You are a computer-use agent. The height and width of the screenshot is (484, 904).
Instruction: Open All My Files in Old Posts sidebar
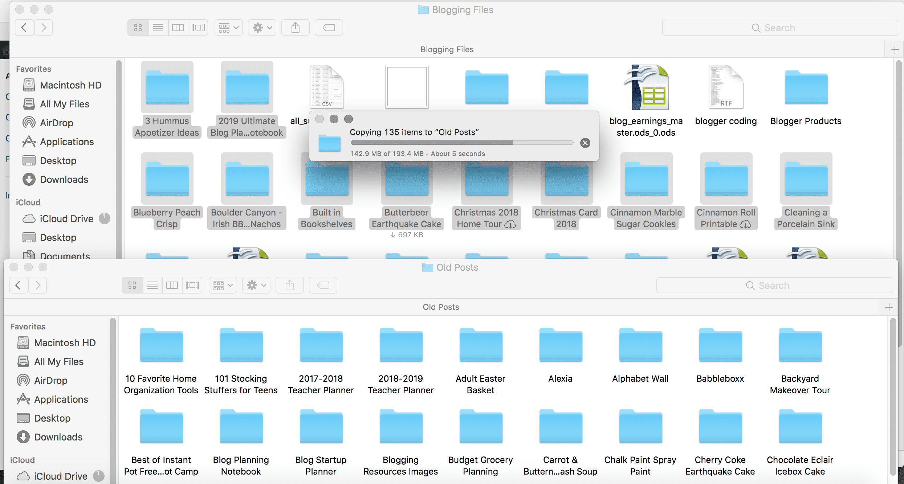(x=50, y=361)
